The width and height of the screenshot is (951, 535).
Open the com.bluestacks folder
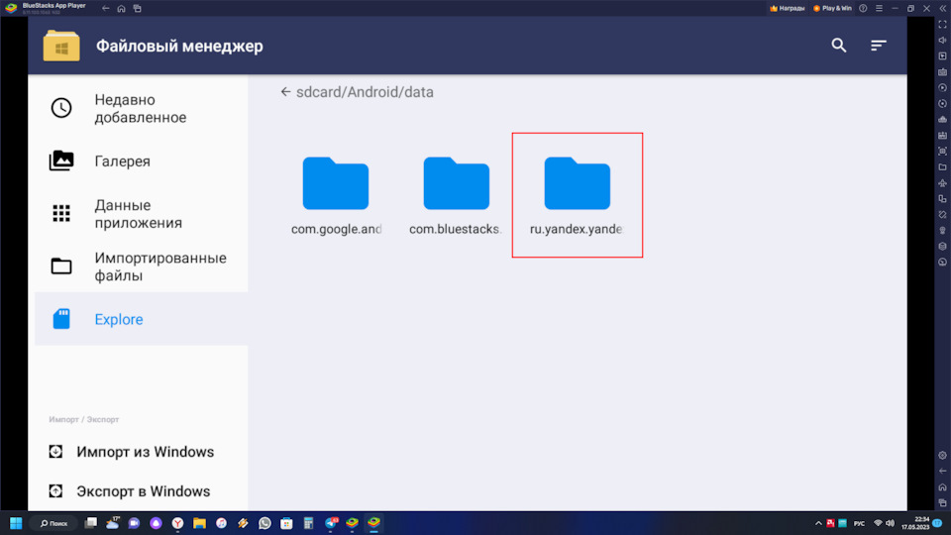pos(456,195)
